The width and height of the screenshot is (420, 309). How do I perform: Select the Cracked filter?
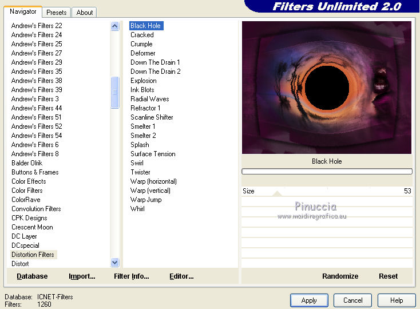click(142, 35)
